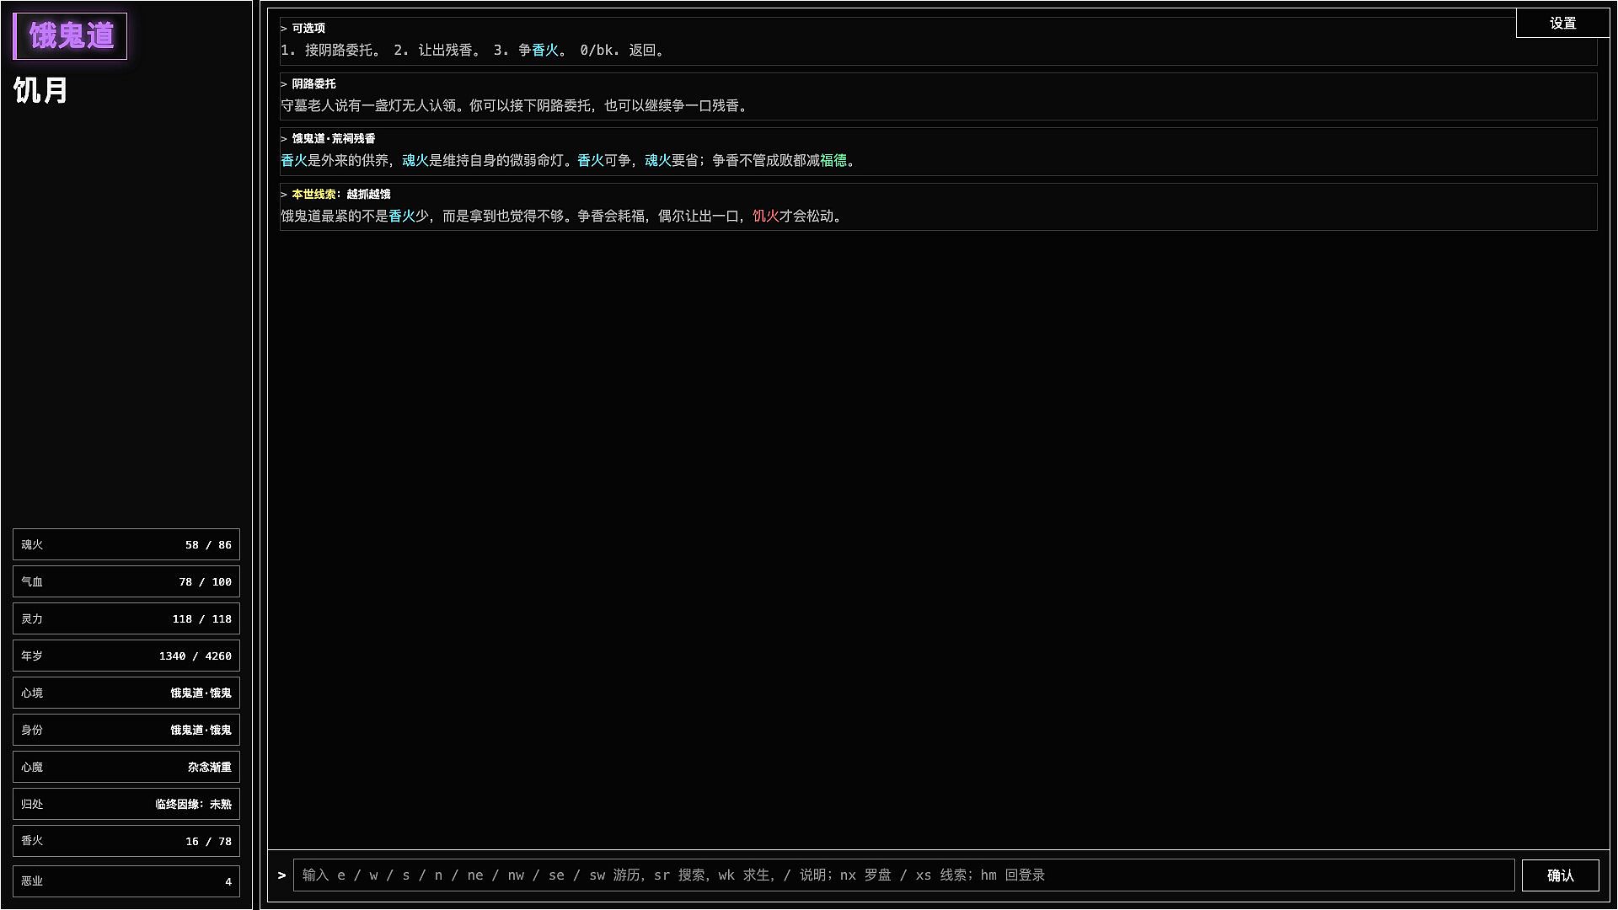Select the 气血 stat row
This screenshot has width=1618, height=910.
(x=126, y=581)
